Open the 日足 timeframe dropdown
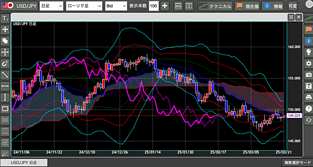This screenshot has width=313, height=167. [52, 6]
